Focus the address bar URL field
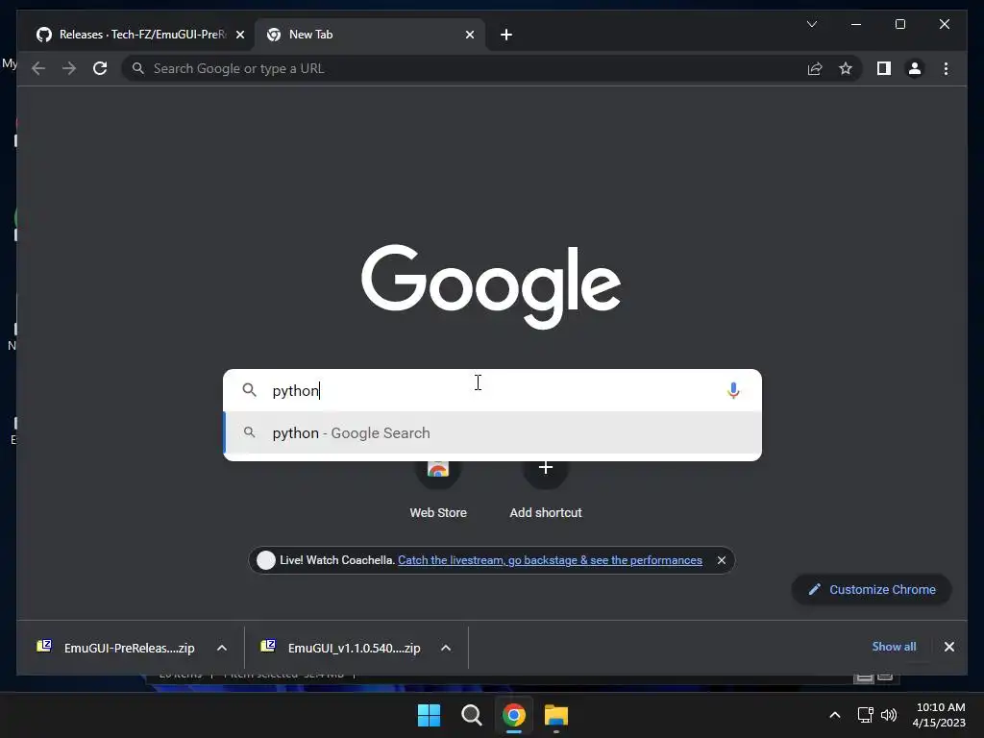Viewport: 984px width, 738px height. [x=464, y=68]
